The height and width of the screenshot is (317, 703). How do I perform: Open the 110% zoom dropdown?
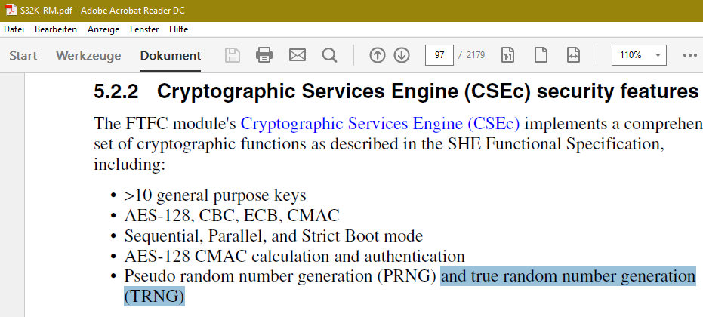point(658,55)
